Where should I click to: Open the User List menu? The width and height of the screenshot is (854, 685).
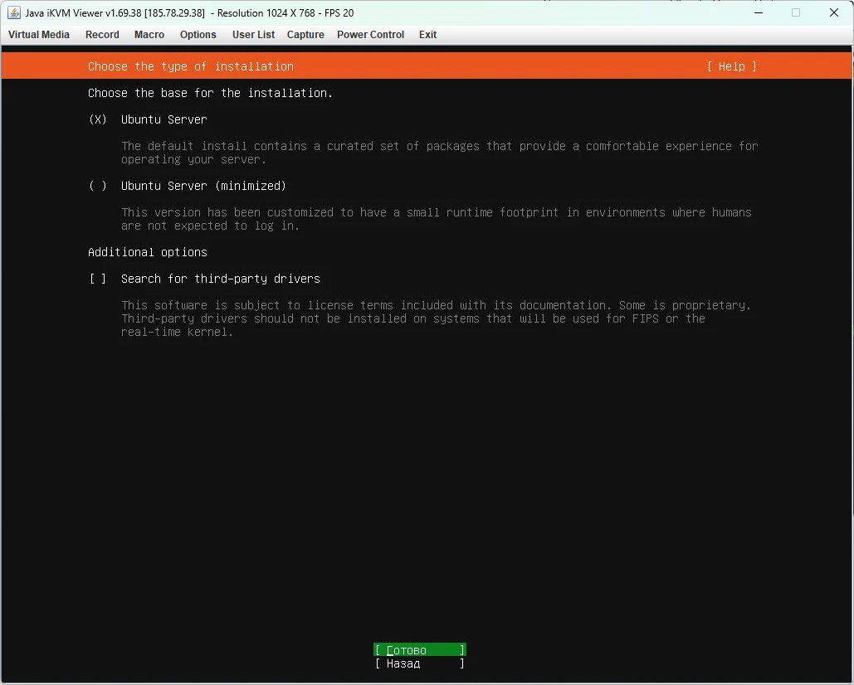pos(253,35)
